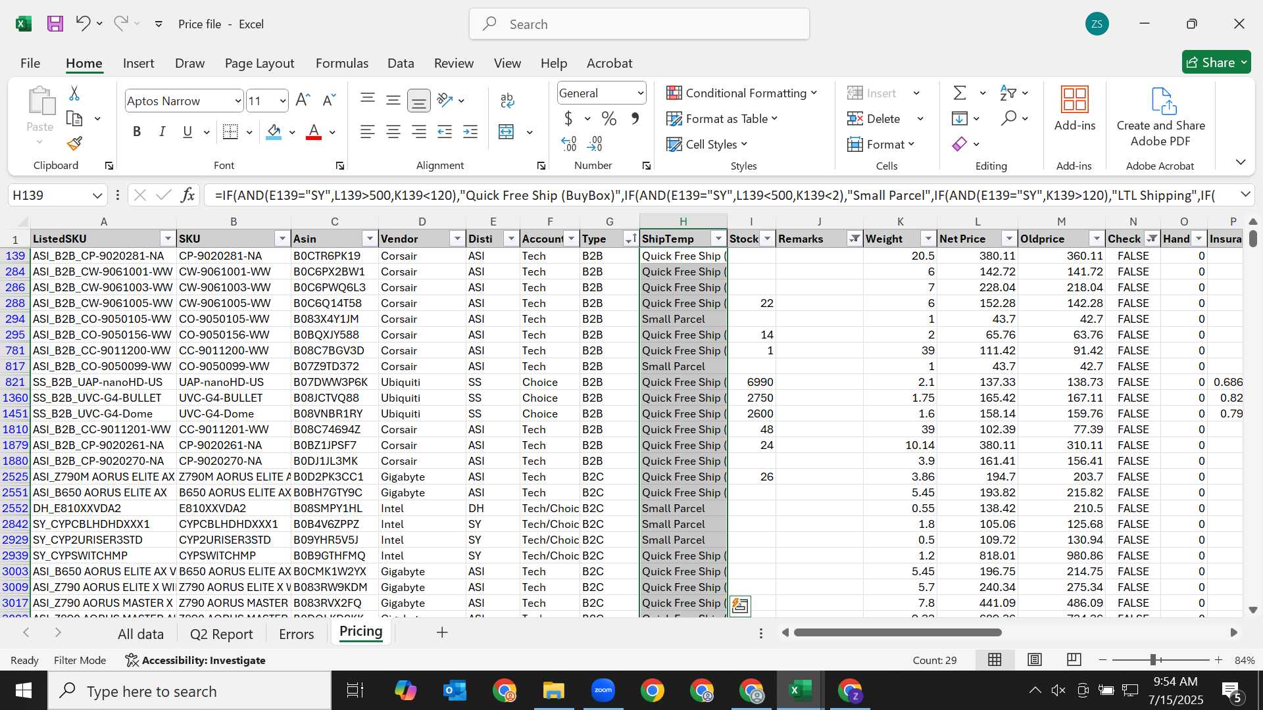
Task: Click the Orientation text angle icon
Action: [x=445, y=100]
